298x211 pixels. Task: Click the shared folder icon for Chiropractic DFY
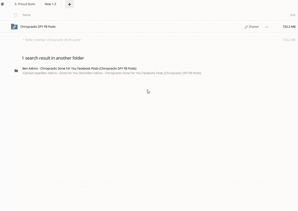[x=14, y=27]
